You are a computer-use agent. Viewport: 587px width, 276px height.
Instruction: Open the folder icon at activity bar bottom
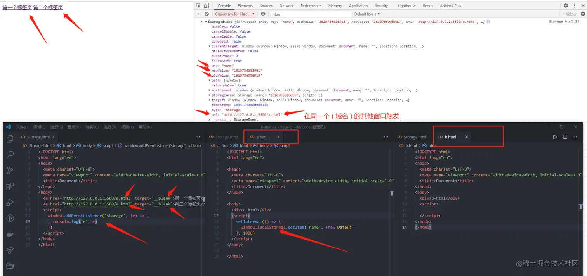(x=10, y=266)
